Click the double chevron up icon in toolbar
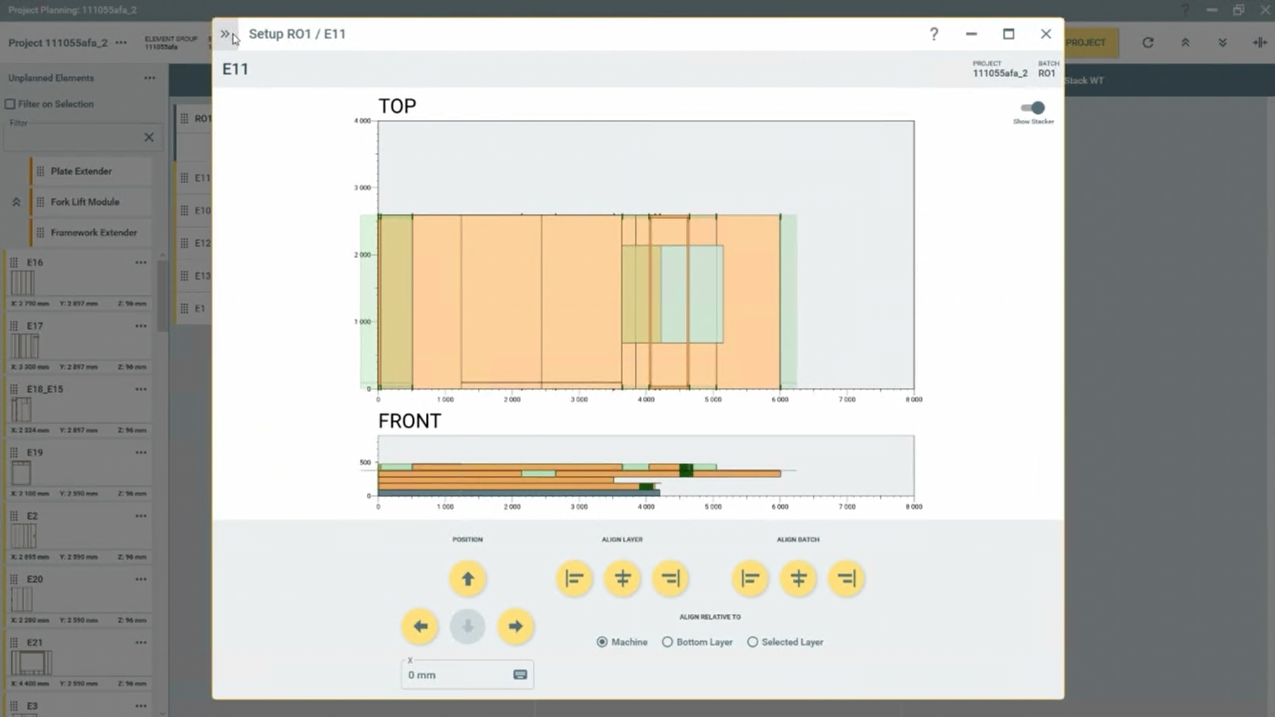This screenshot has width=1275, height=717. (1185, 42)
